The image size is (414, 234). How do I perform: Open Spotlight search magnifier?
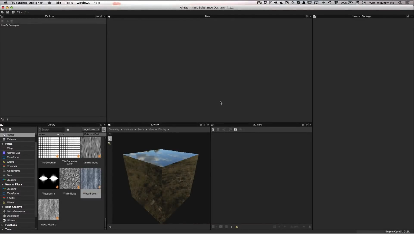coord(400,3)
